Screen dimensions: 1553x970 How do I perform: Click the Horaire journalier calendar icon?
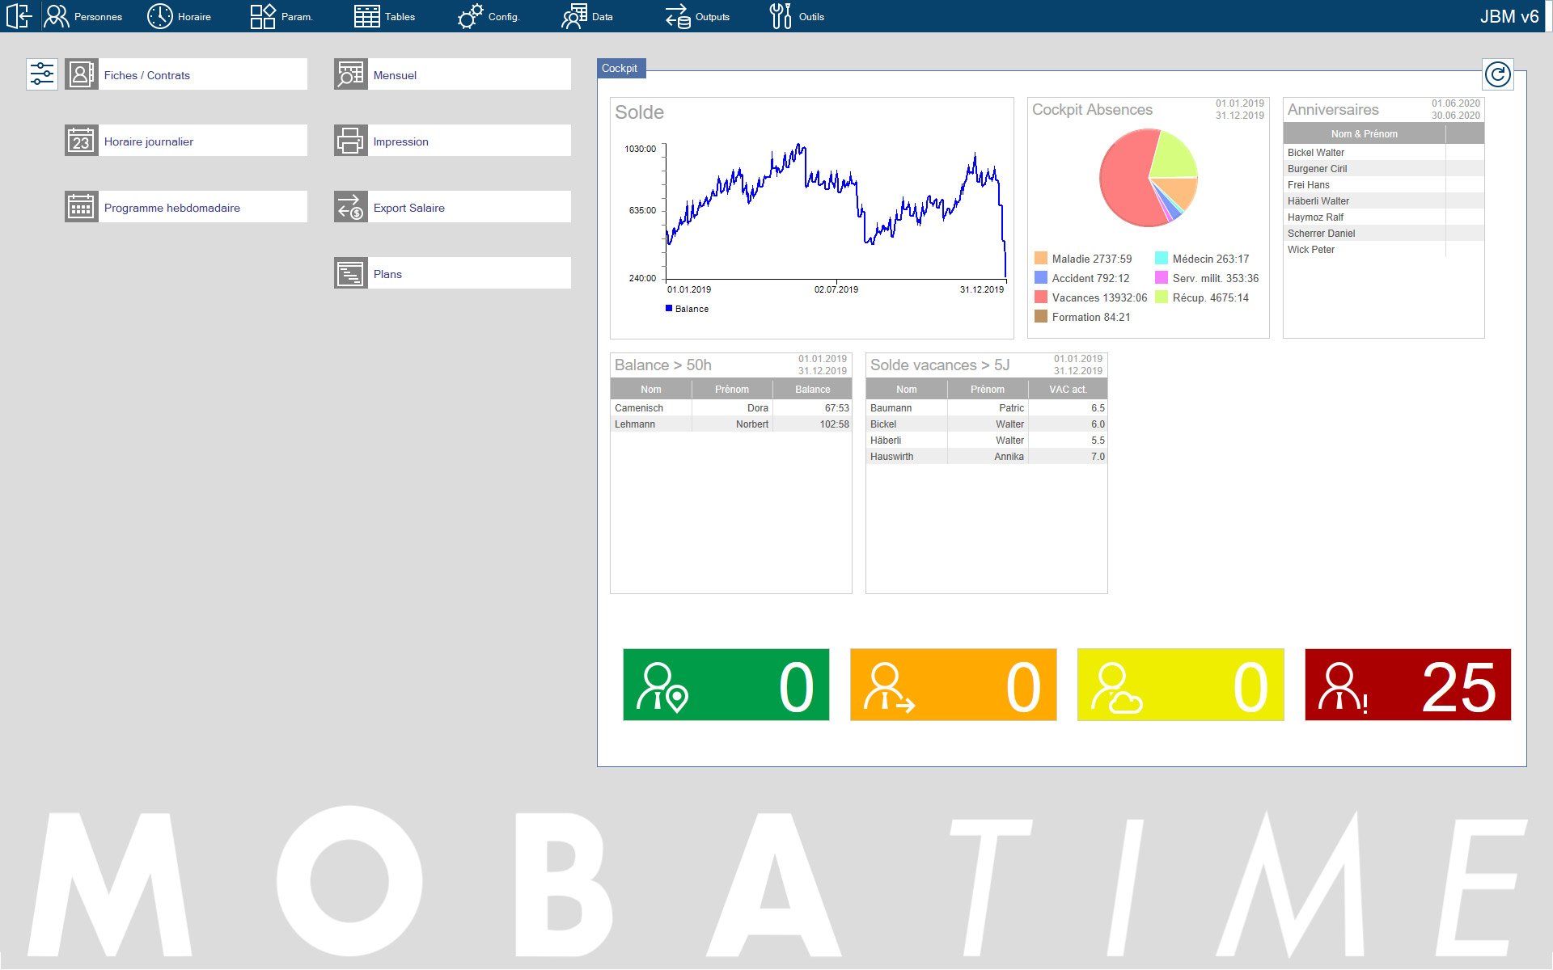point(81,141)
